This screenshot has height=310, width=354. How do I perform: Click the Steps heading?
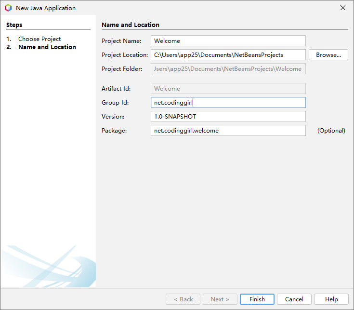point(14,25)
